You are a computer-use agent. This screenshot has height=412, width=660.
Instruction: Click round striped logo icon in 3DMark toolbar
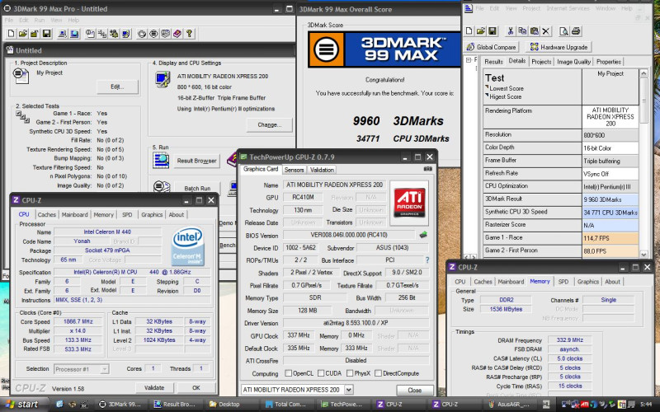point(153,34)
